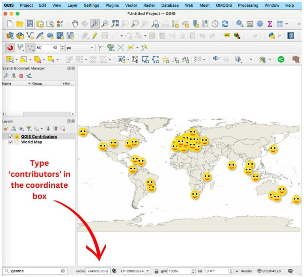This screenshot has height=277, width=304.
Task: Toggle the scale lock padlock icon
Action: point(156,271)
